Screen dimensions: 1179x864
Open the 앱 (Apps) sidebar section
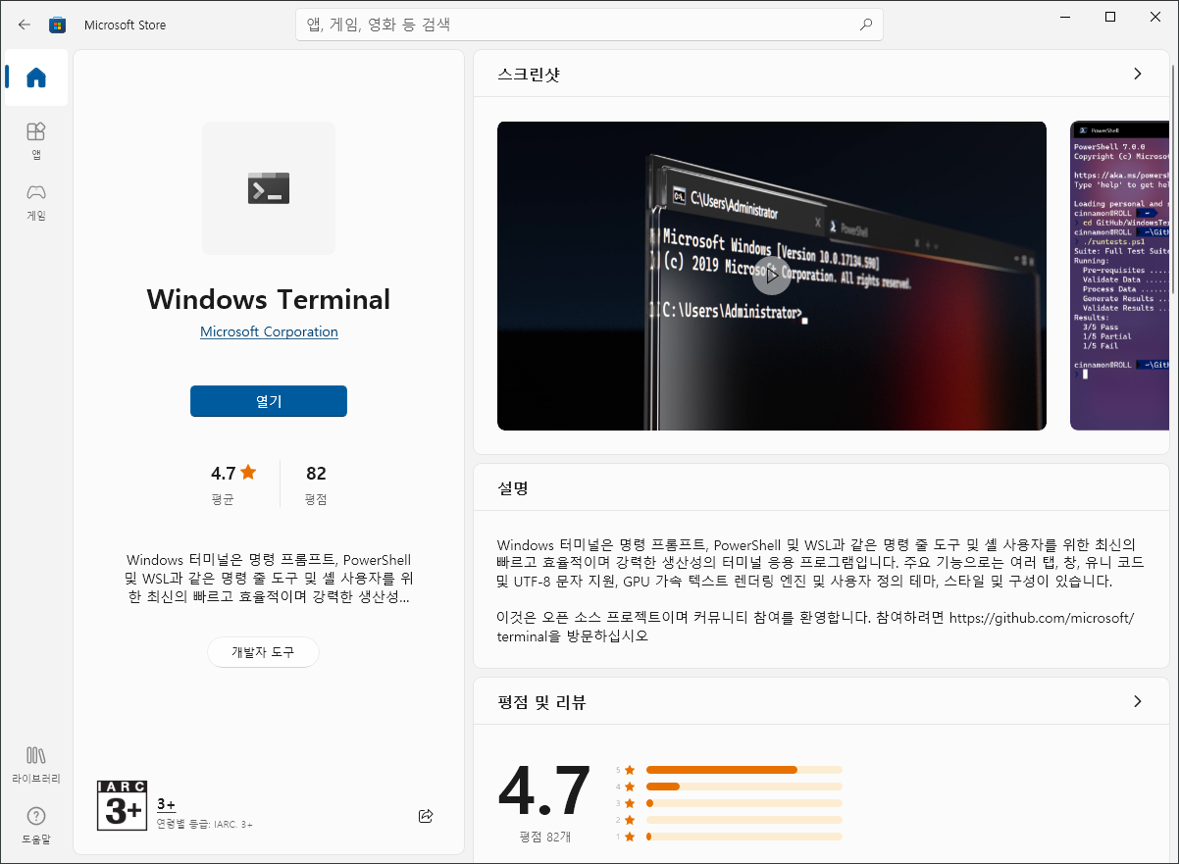coord(36,140)
